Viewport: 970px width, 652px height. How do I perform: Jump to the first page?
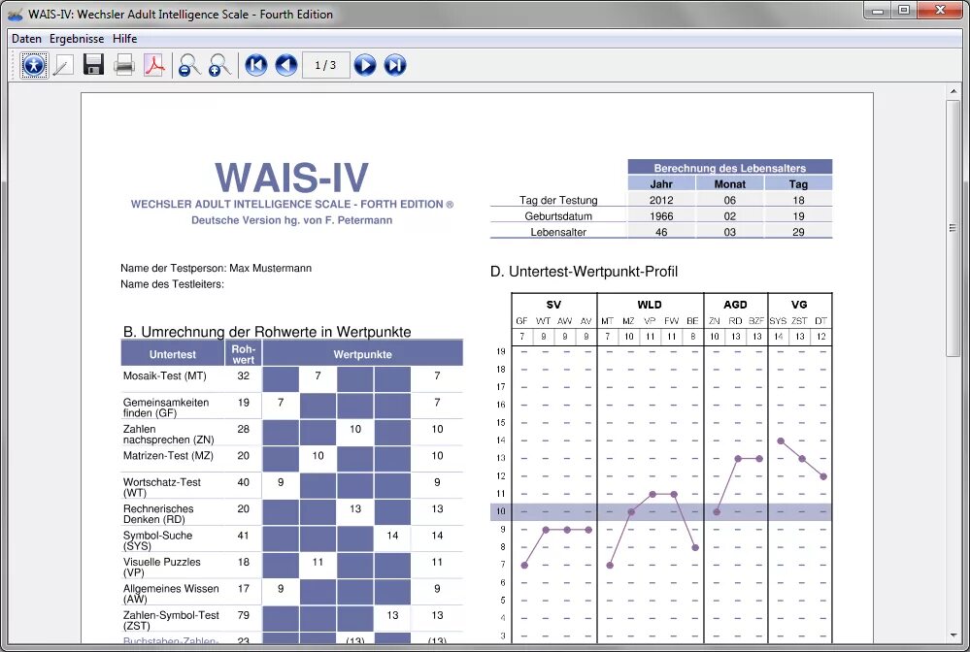coord(256,65)
